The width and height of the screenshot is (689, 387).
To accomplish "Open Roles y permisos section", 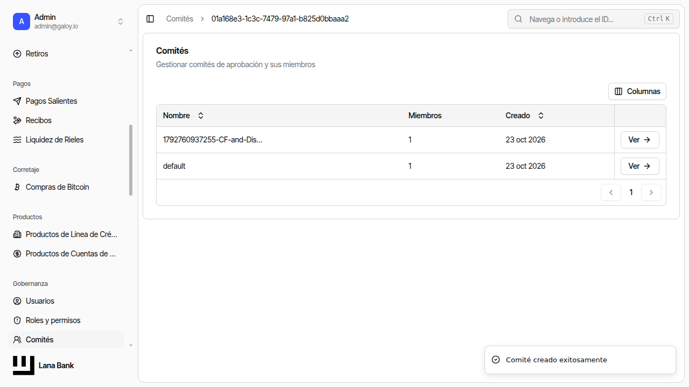I will coord(66,320).
